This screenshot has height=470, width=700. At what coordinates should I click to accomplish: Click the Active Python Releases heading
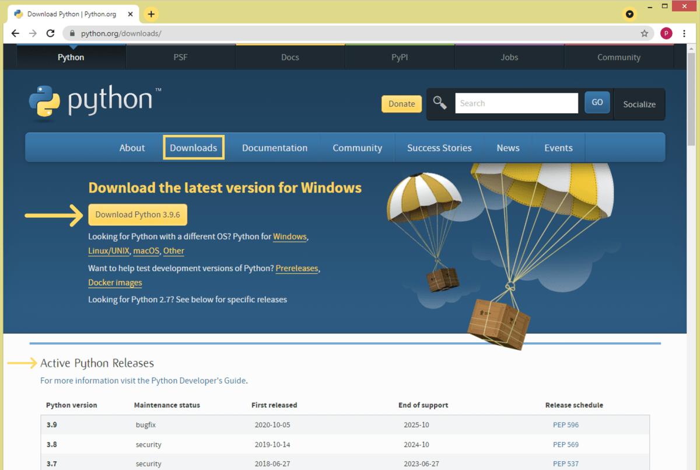pos(97,363)
